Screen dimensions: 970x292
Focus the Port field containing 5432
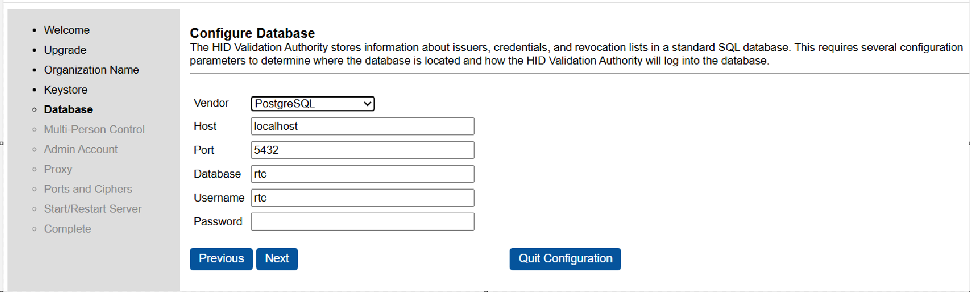(363, 150)
